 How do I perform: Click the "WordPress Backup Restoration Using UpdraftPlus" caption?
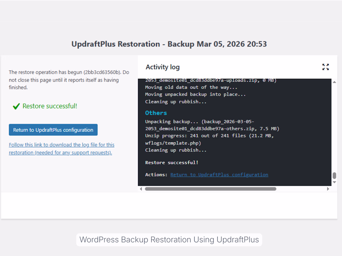169,240
